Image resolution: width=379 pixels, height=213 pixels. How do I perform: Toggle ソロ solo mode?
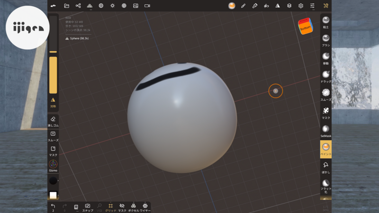click(x=99, y=207)
